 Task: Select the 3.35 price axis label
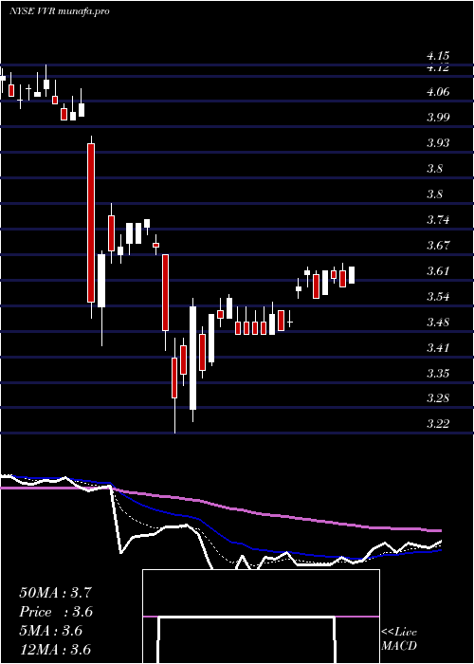point(438,373)
